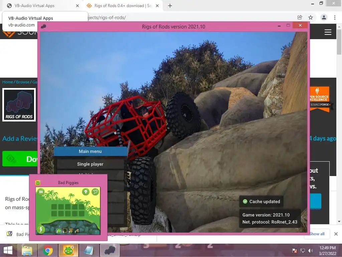Close the Rigs of Rods download tab
This screenshot has width=342, height=257.
click(x=157, y=6)
